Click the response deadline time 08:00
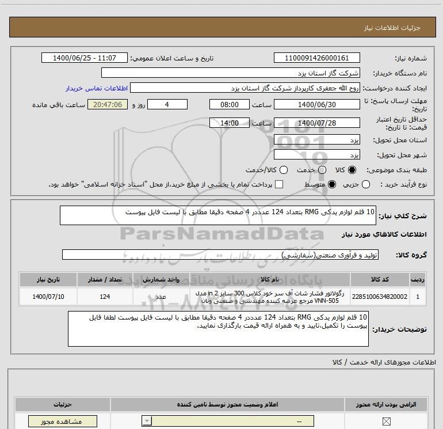Image resolution: width=443 pixels, height=429 pixels. pyautogui.click(x=230, y=104)
